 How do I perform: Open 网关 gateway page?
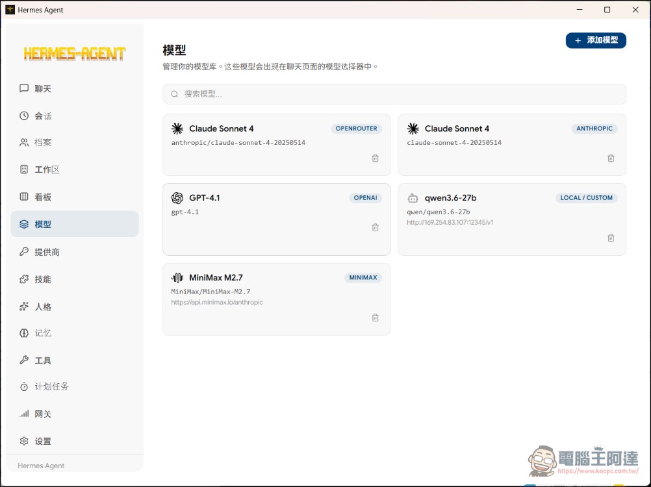coord(75,414)
